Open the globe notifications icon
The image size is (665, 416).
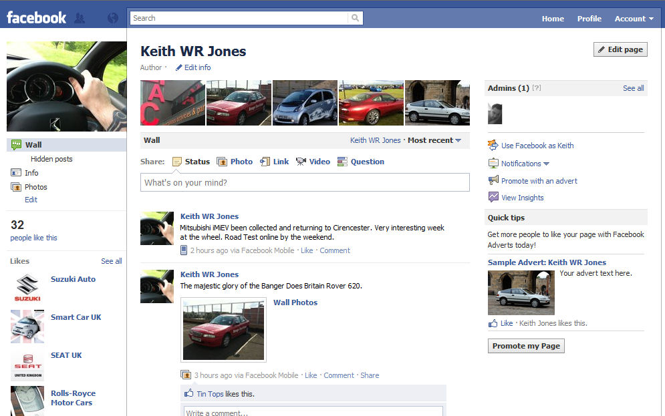click(x=113, y=19)
